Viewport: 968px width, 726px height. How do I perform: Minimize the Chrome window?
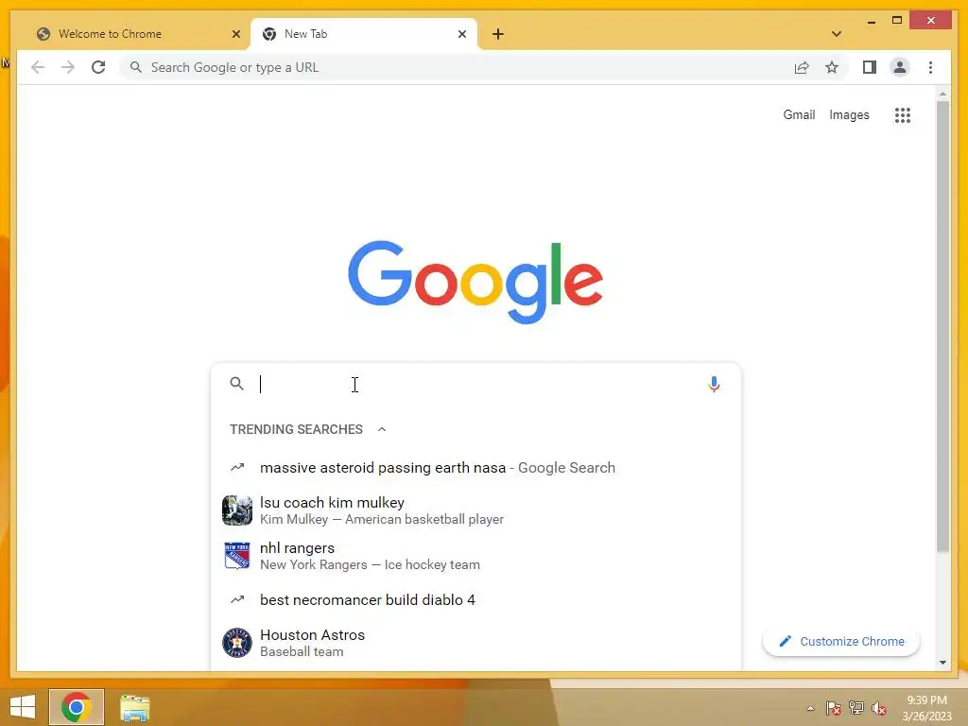click(871, 21)
